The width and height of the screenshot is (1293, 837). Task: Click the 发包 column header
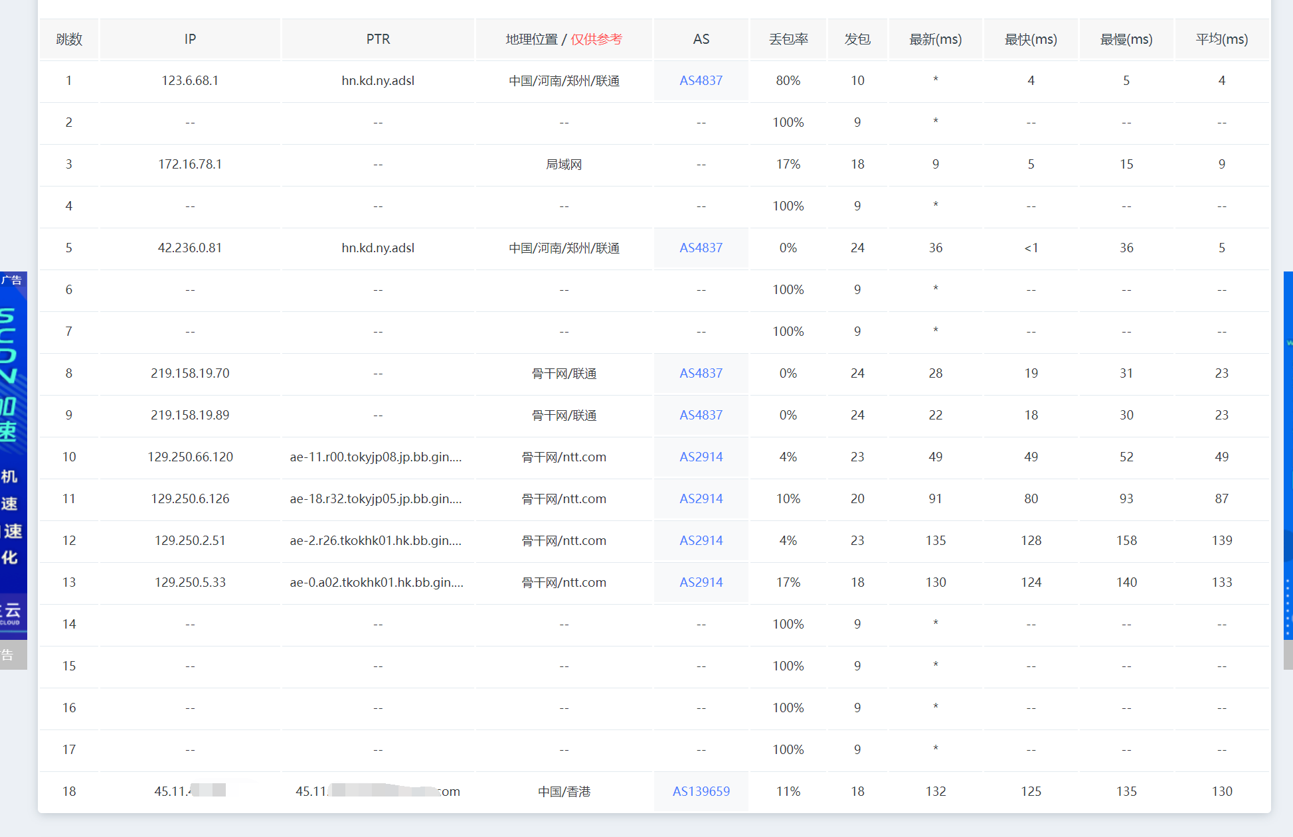[857, 39]
